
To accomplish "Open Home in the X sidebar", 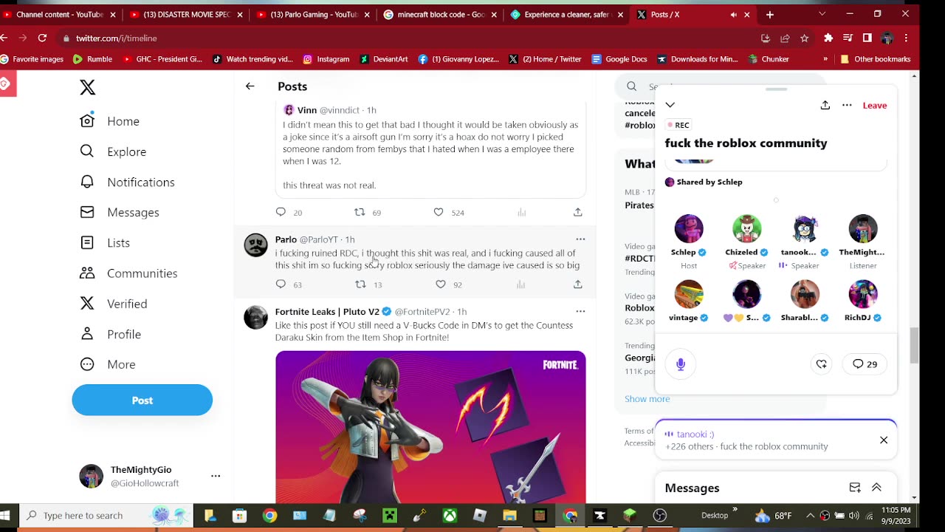I will 109,121.
